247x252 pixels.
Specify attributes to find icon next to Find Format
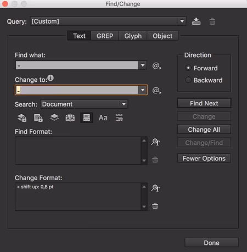point(155,142)
